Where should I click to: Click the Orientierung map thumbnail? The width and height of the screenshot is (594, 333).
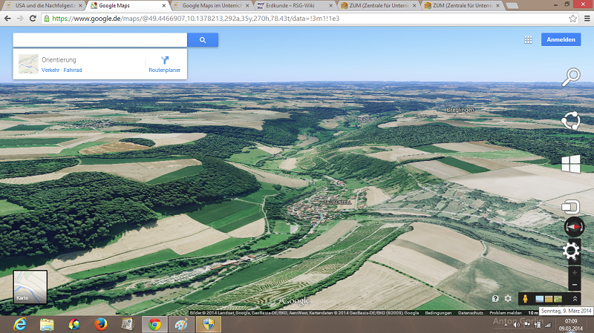point(28,64)
